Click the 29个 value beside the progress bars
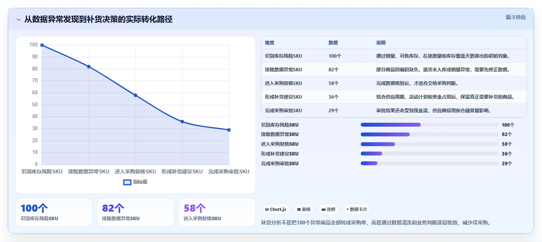542x242 pixels. pyautogui.click(x=507, y=164)
